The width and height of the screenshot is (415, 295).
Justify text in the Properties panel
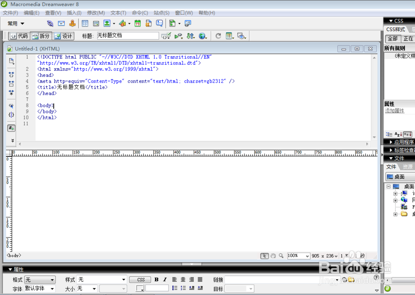[200, 280]
